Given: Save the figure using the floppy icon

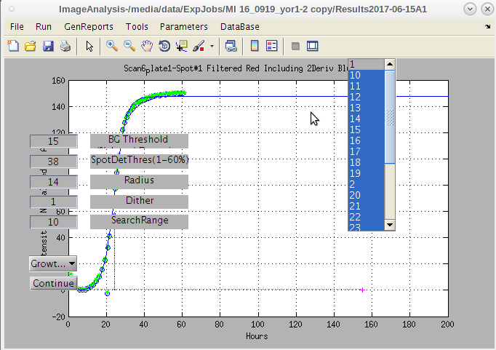Looking at the screenshot, I should click(x=48, y=46).
